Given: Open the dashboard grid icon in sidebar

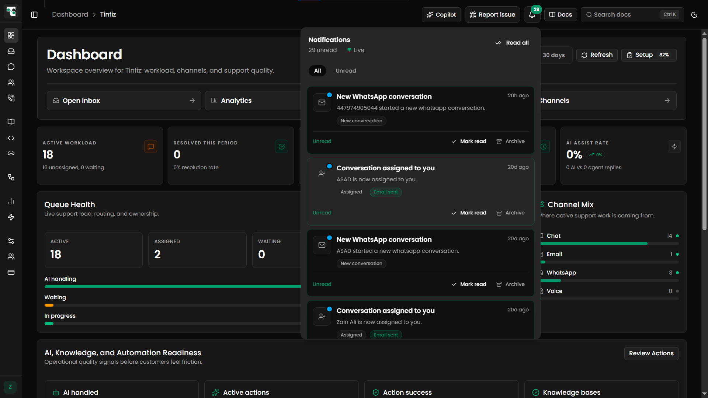Looking at the screenshot, I should tap(11, 35).
